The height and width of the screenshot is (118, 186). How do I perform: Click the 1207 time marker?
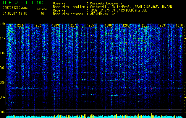126,25
